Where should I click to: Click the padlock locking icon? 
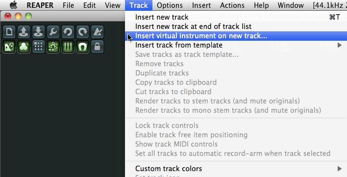[97, 47]
